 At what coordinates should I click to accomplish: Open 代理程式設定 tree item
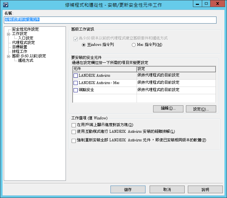23,43
